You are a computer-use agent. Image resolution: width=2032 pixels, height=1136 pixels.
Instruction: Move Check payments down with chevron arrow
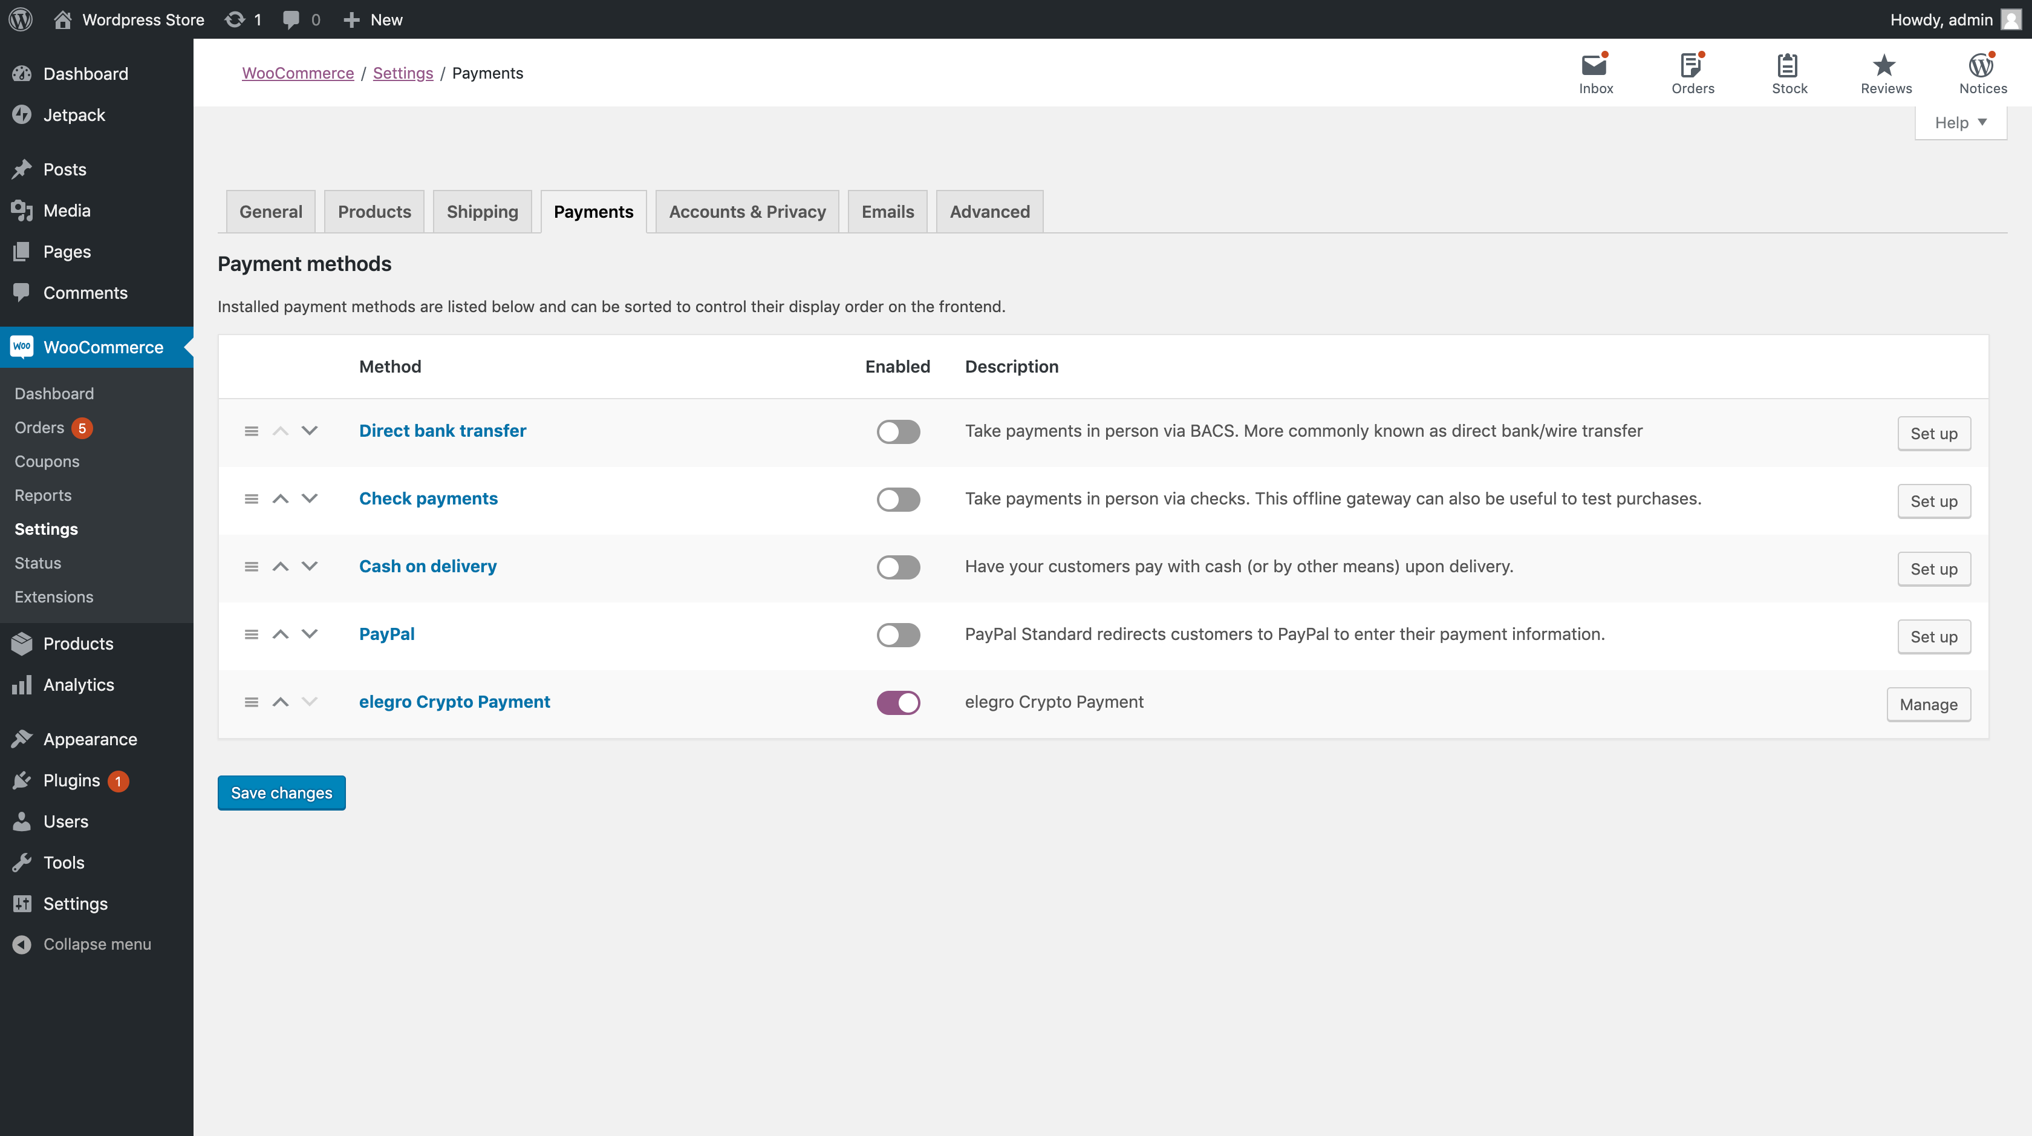pos(309,498)
